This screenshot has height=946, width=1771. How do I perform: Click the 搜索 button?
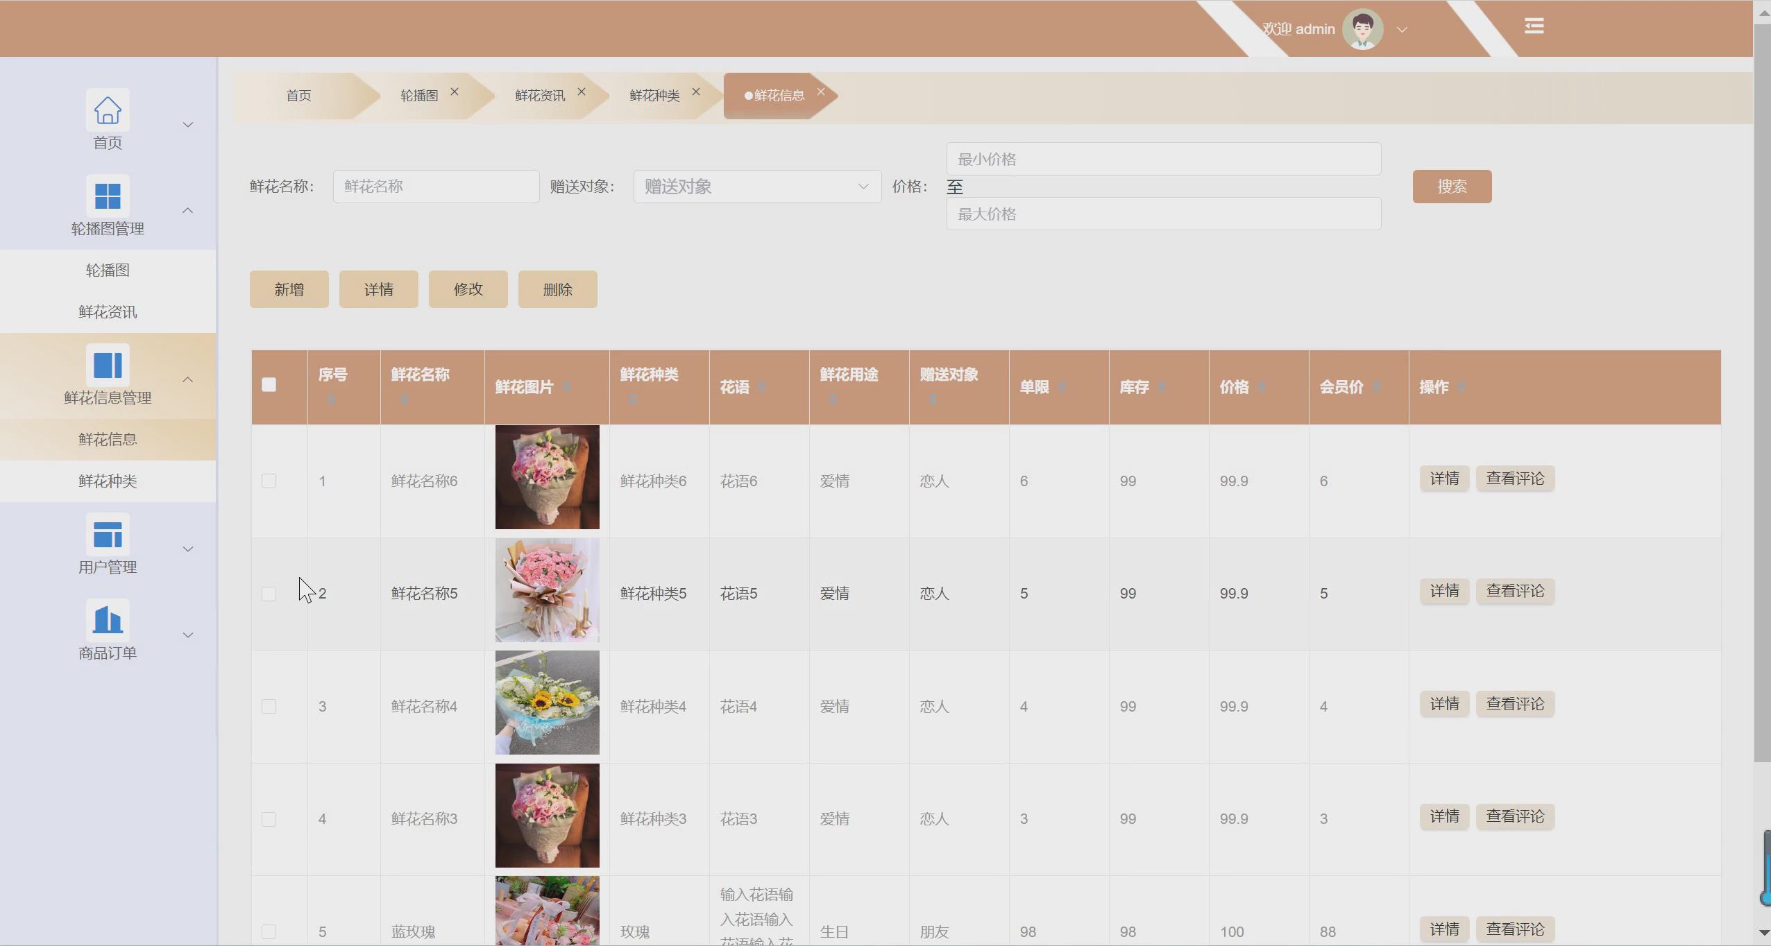(x=1452, y=187)
